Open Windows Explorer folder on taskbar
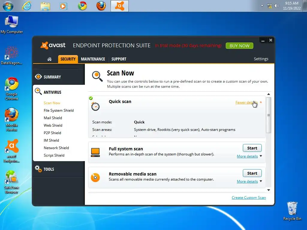The height and width of the screenshot is (230, 307). [45, 6]
